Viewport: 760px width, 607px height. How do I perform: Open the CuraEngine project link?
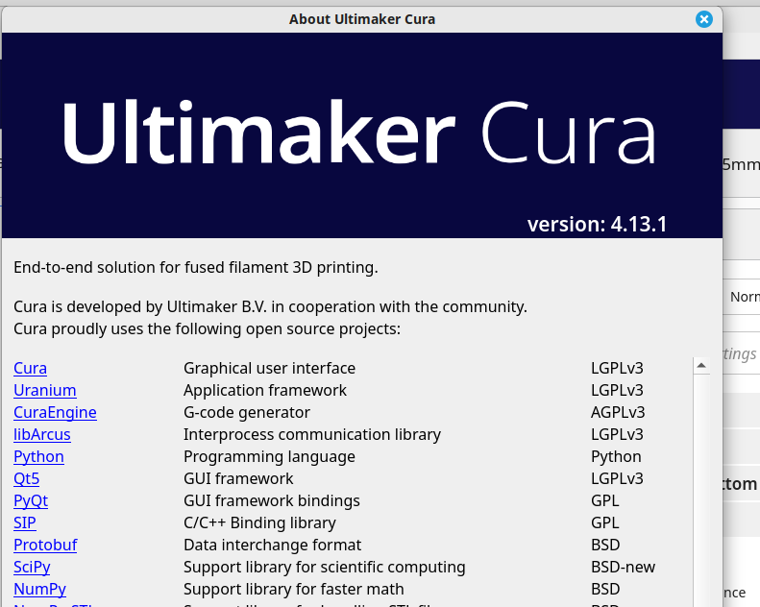[x=55, y=412]
